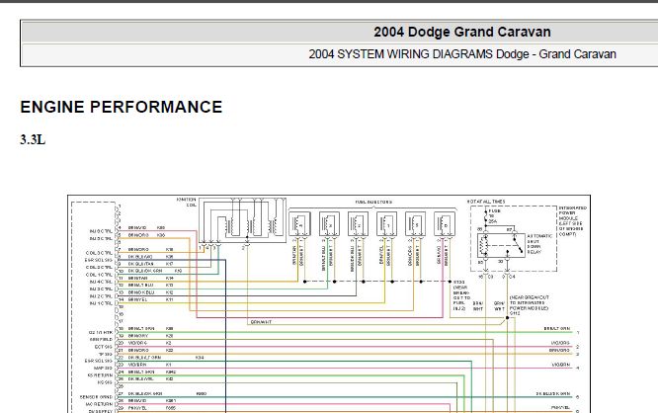Click the '3.3L' engine size heading
The image size is (658, 413).
pyautogui.click(x=33, y=139)
